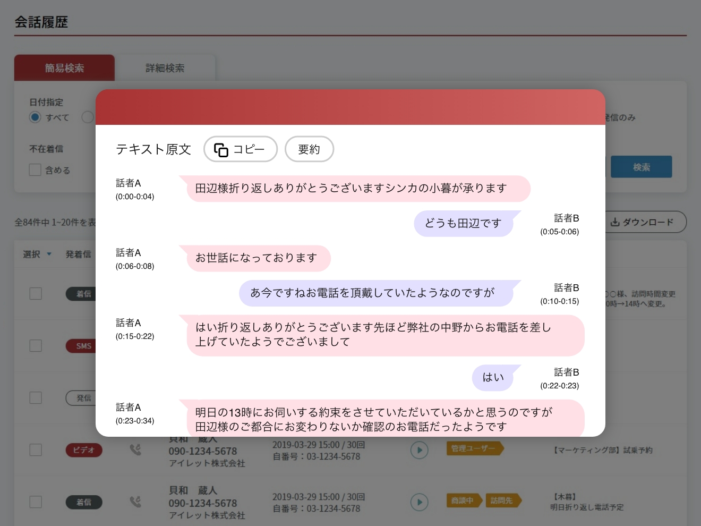Screen dimensions: 701x526
Task: Click the 管理ユーザー tag label
Action: point(473,448)
